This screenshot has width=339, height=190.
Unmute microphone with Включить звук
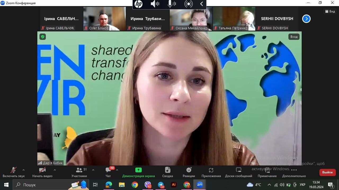click(14, 172)
